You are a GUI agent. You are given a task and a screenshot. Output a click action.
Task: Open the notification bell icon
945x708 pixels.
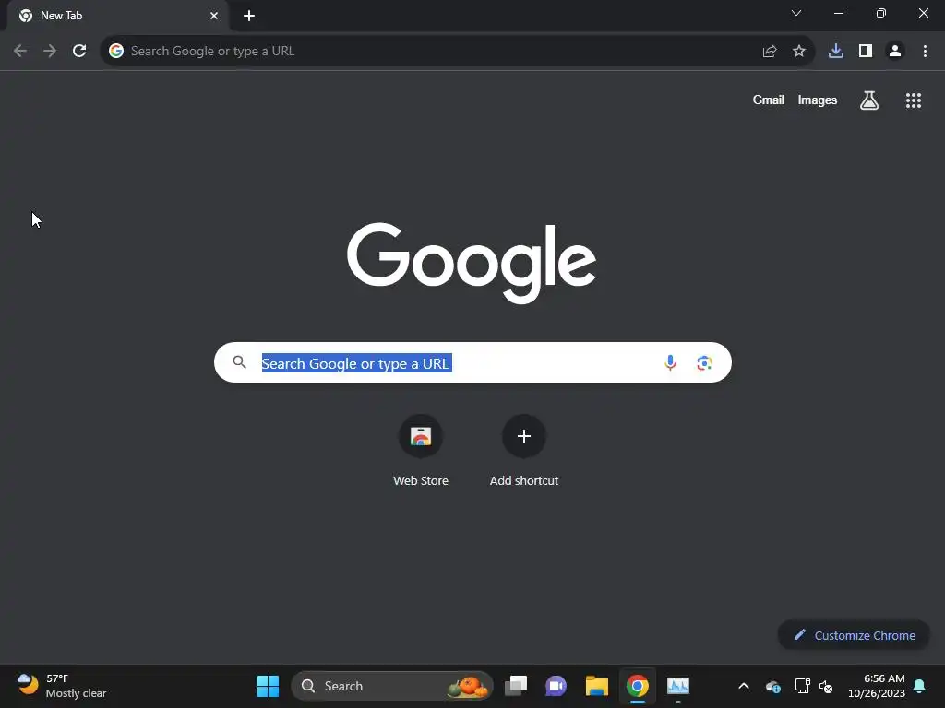click(919, 686)
